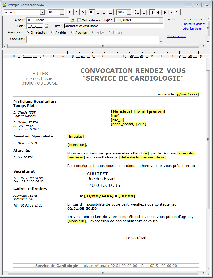Click the Coder le séjour link

tap(176, 36)
